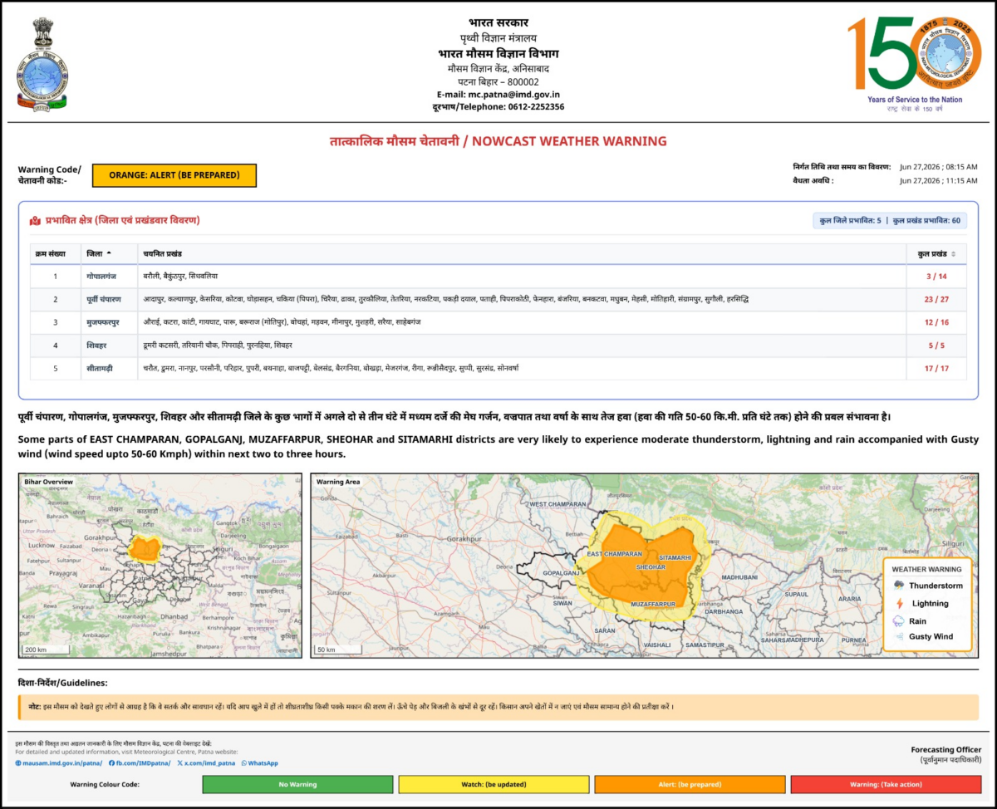
Task: Click the WhatsApp icon in footer
Action: pyautogui.click(x=244, y=762)
